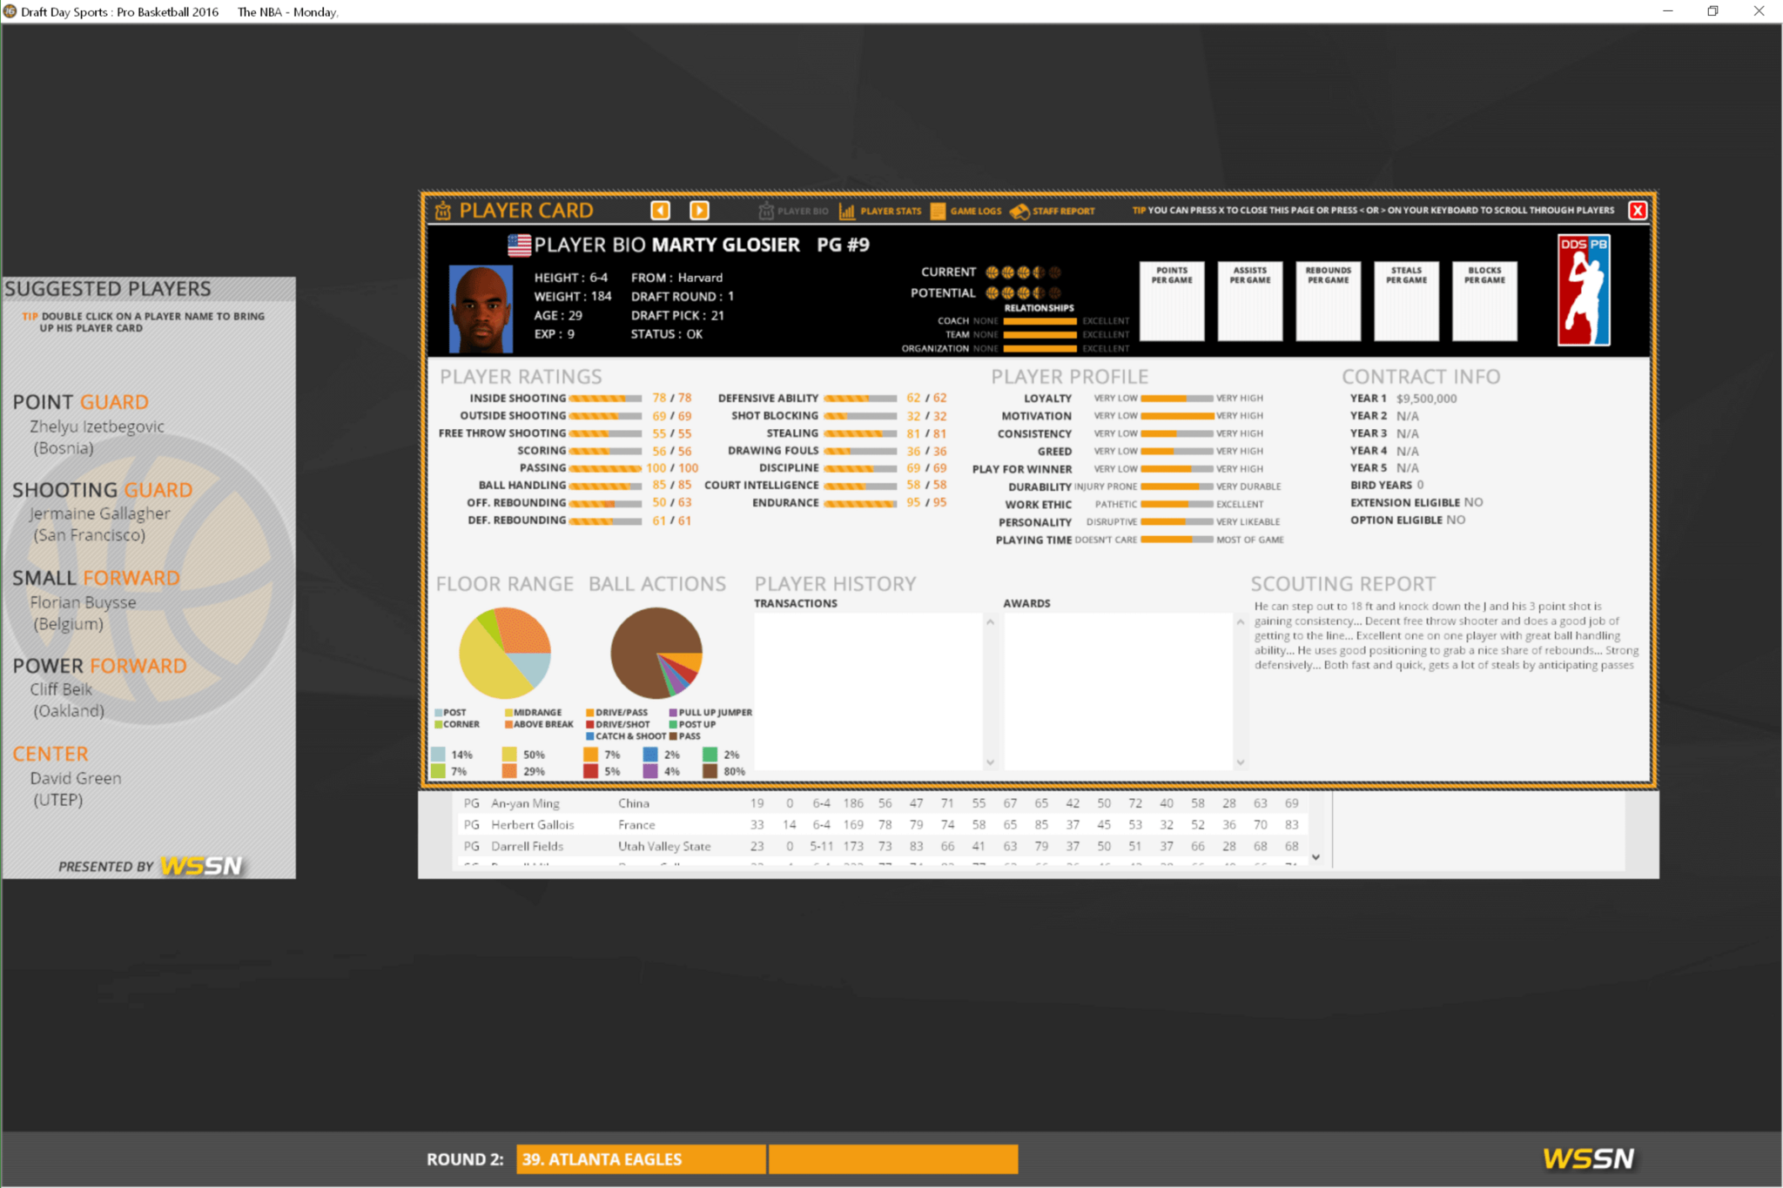
Task: Click the Blocks Per Game box
Action: 1484,300
